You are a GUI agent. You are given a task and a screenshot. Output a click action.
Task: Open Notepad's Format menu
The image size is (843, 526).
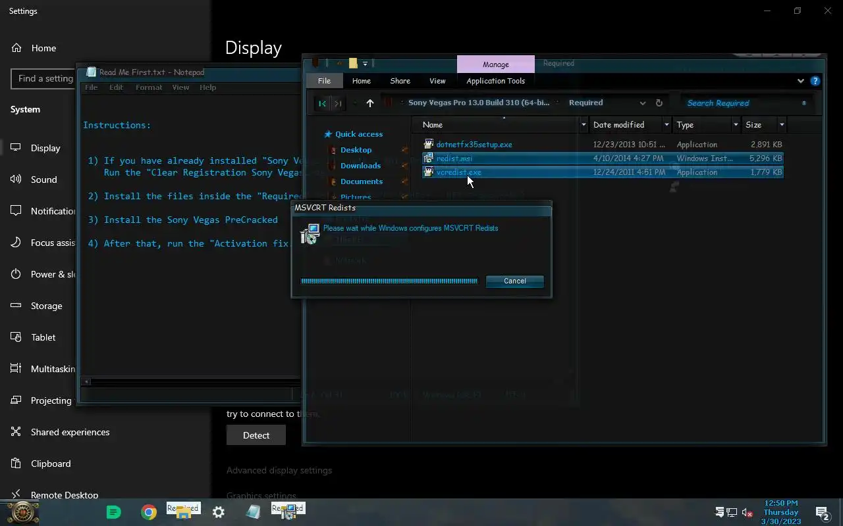149,87
